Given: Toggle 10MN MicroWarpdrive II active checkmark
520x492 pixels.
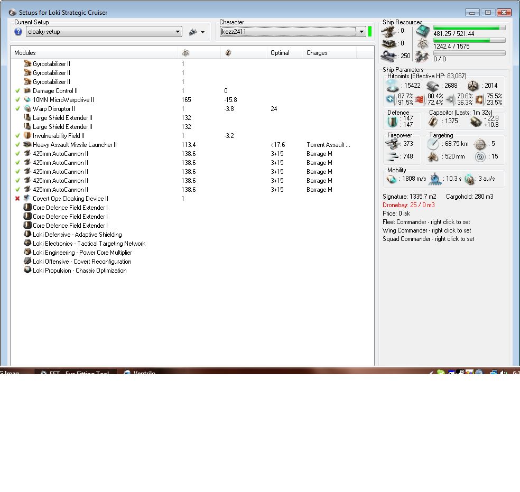Looking at the screenshot, I should (x=17, y=100).
